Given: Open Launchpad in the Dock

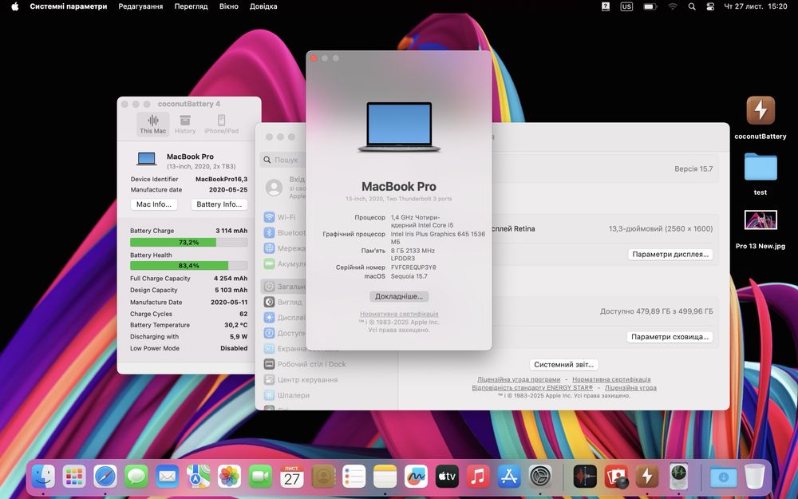Looking at the screenshot, I should pyautogui.click(x=74, y=477).
